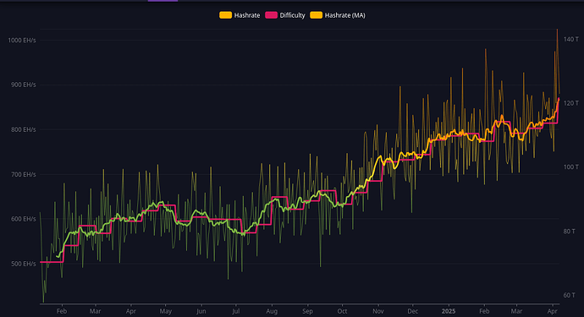Click the Oct tick on the time axis
This screenshot has width=584, height=317.
coord(342,311)
